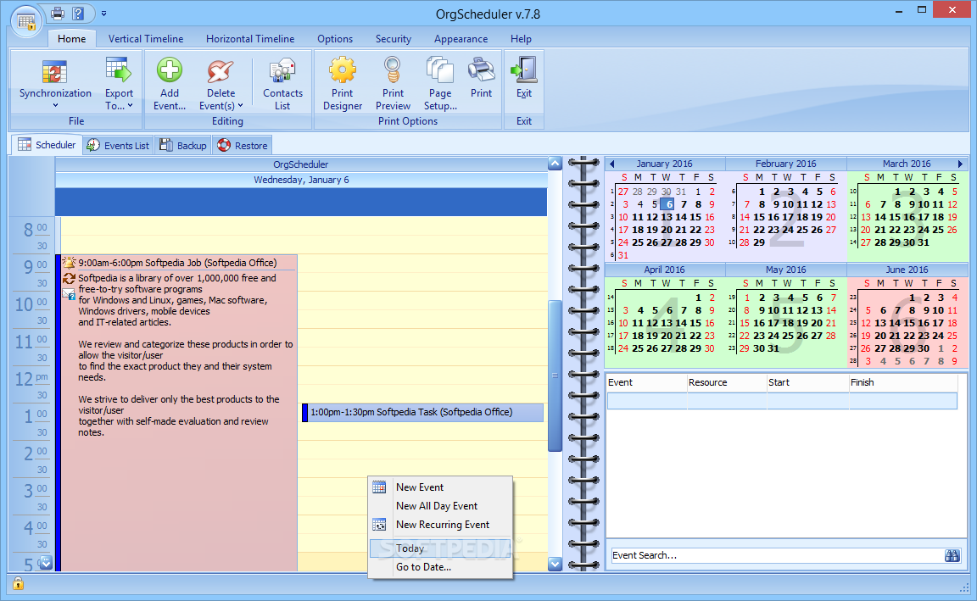Select the Scheduler view tab
This screenshot has width=977, height=601.
[47, 144]
